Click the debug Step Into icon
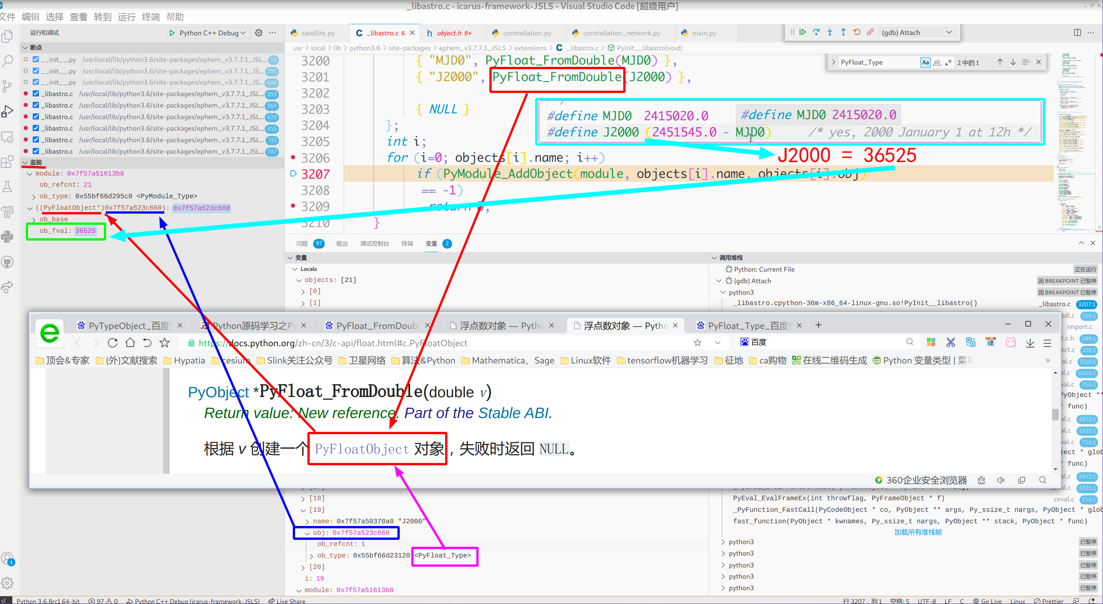1103x604 pixels. click(x=830, y=33)
